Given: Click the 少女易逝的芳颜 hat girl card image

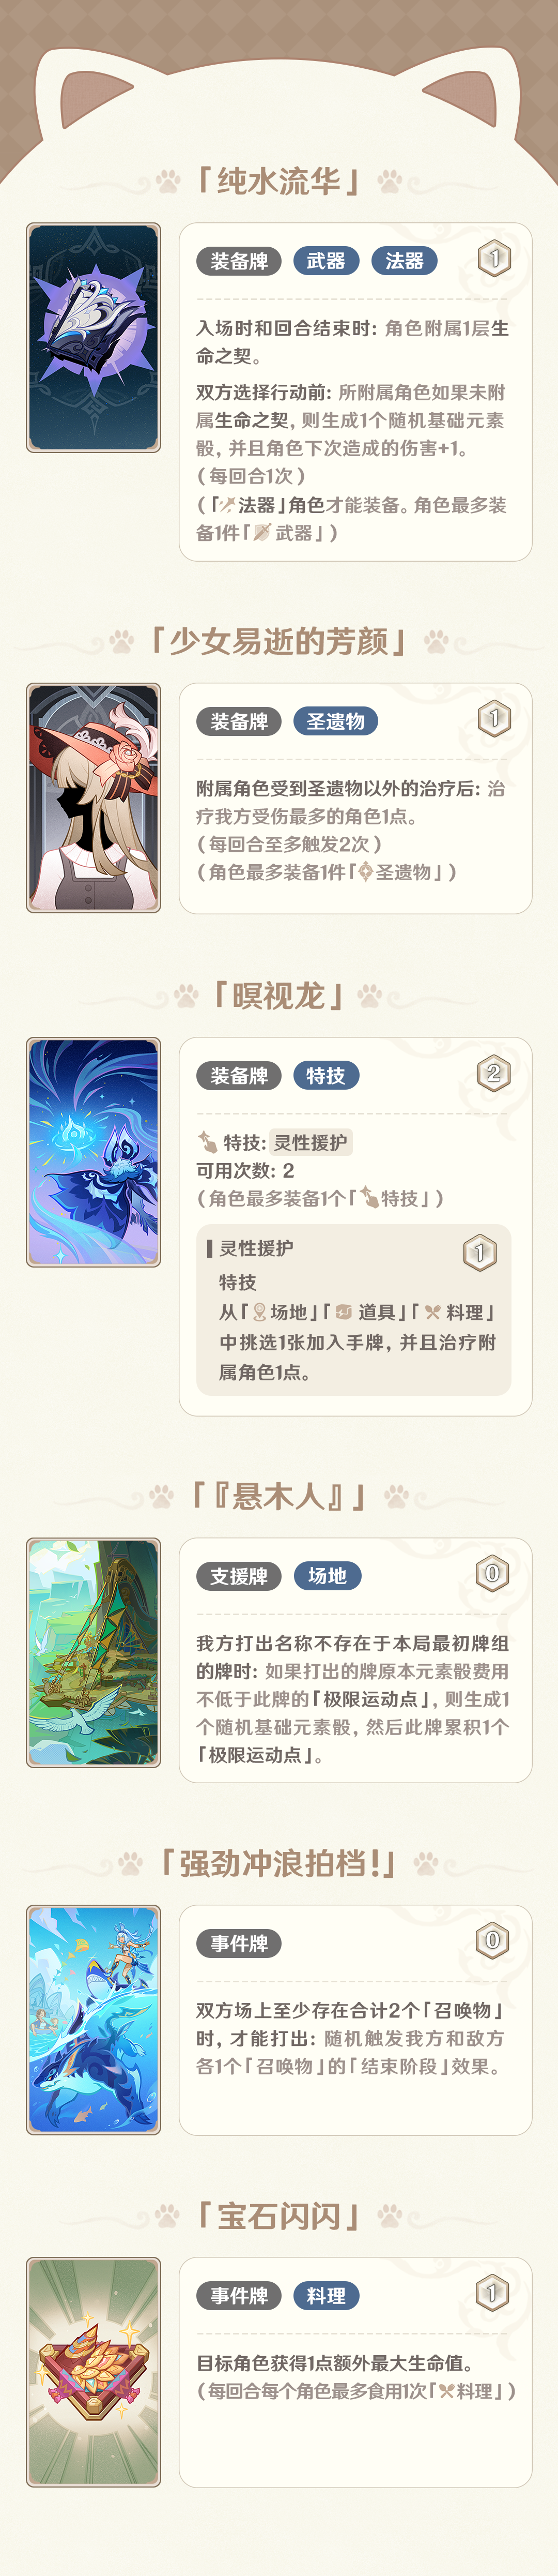Looking at the screenshot, I should (93, 798).
